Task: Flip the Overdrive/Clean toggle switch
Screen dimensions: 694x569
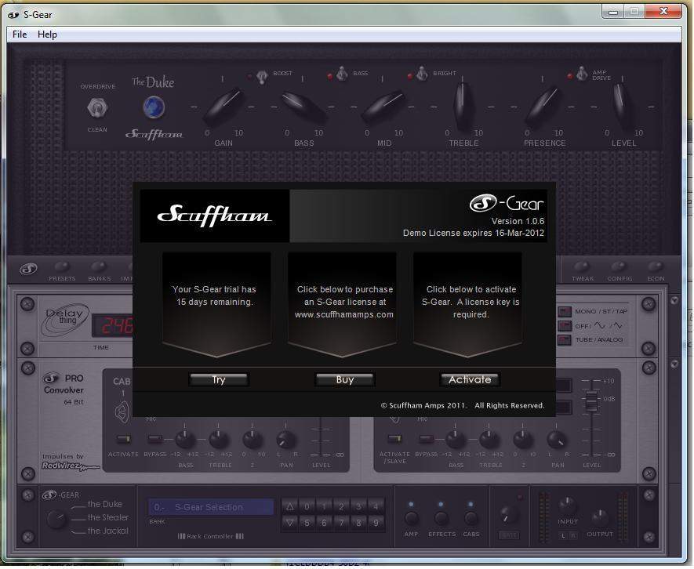Action: (x=97, y=107)
